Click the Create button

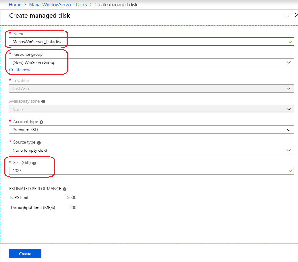click(25, 253)
